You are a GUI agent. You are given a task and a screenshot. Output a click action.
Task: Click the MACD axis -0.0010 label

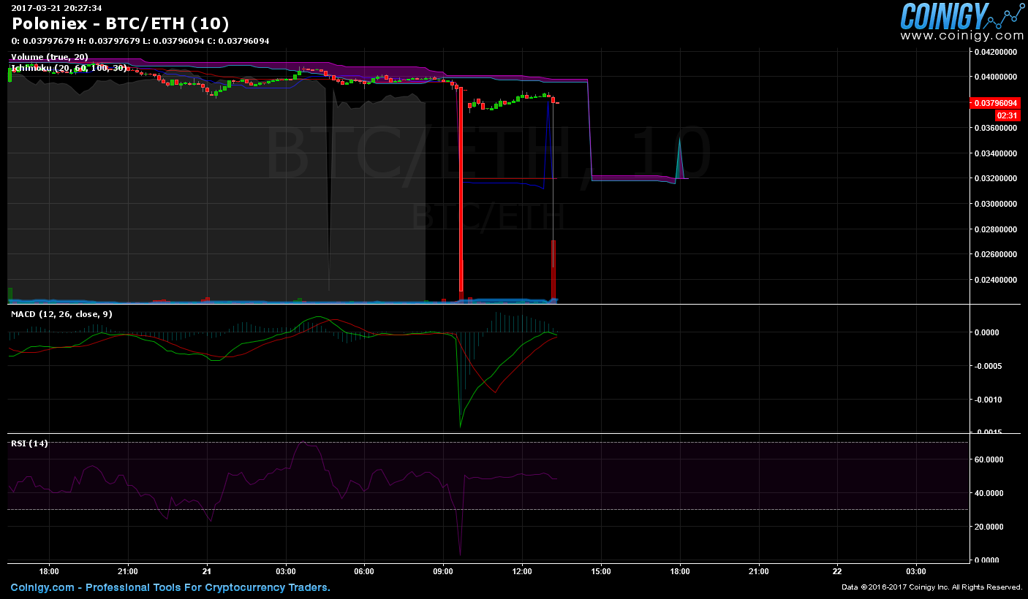click(x=988, y=400)
